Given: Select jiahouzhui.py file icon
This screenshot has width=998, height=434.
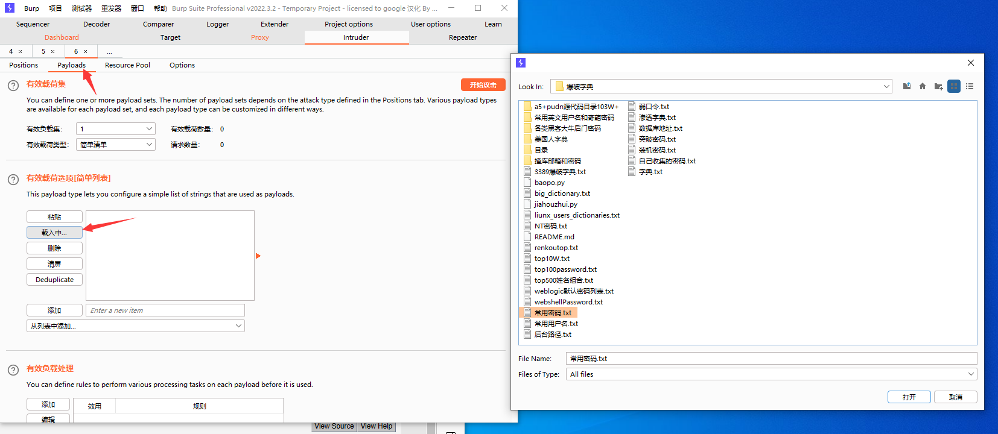Looking at the screenshot, I should coord(527,204).
